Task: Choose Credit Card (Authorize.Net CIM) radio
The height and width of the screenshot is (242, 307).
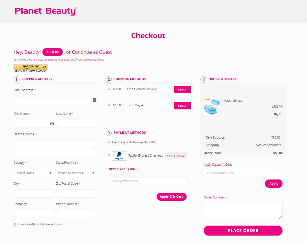Action: click(109, 142)
